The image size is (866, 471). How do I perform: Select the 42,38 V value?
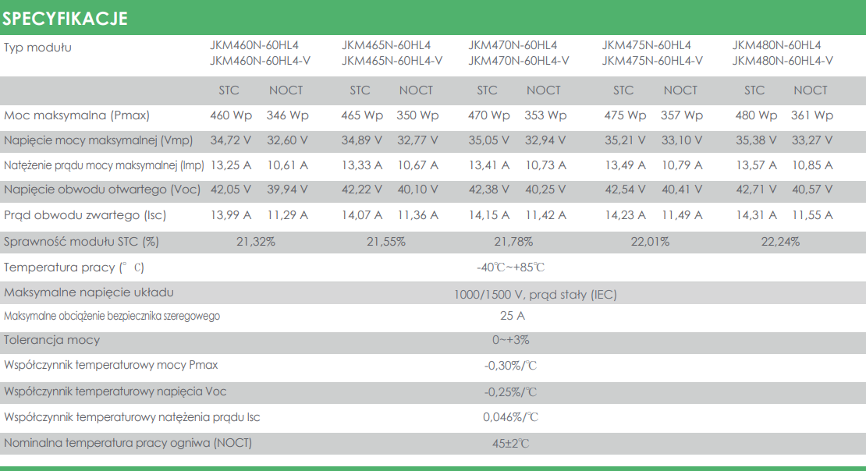(x=488, y=189)
